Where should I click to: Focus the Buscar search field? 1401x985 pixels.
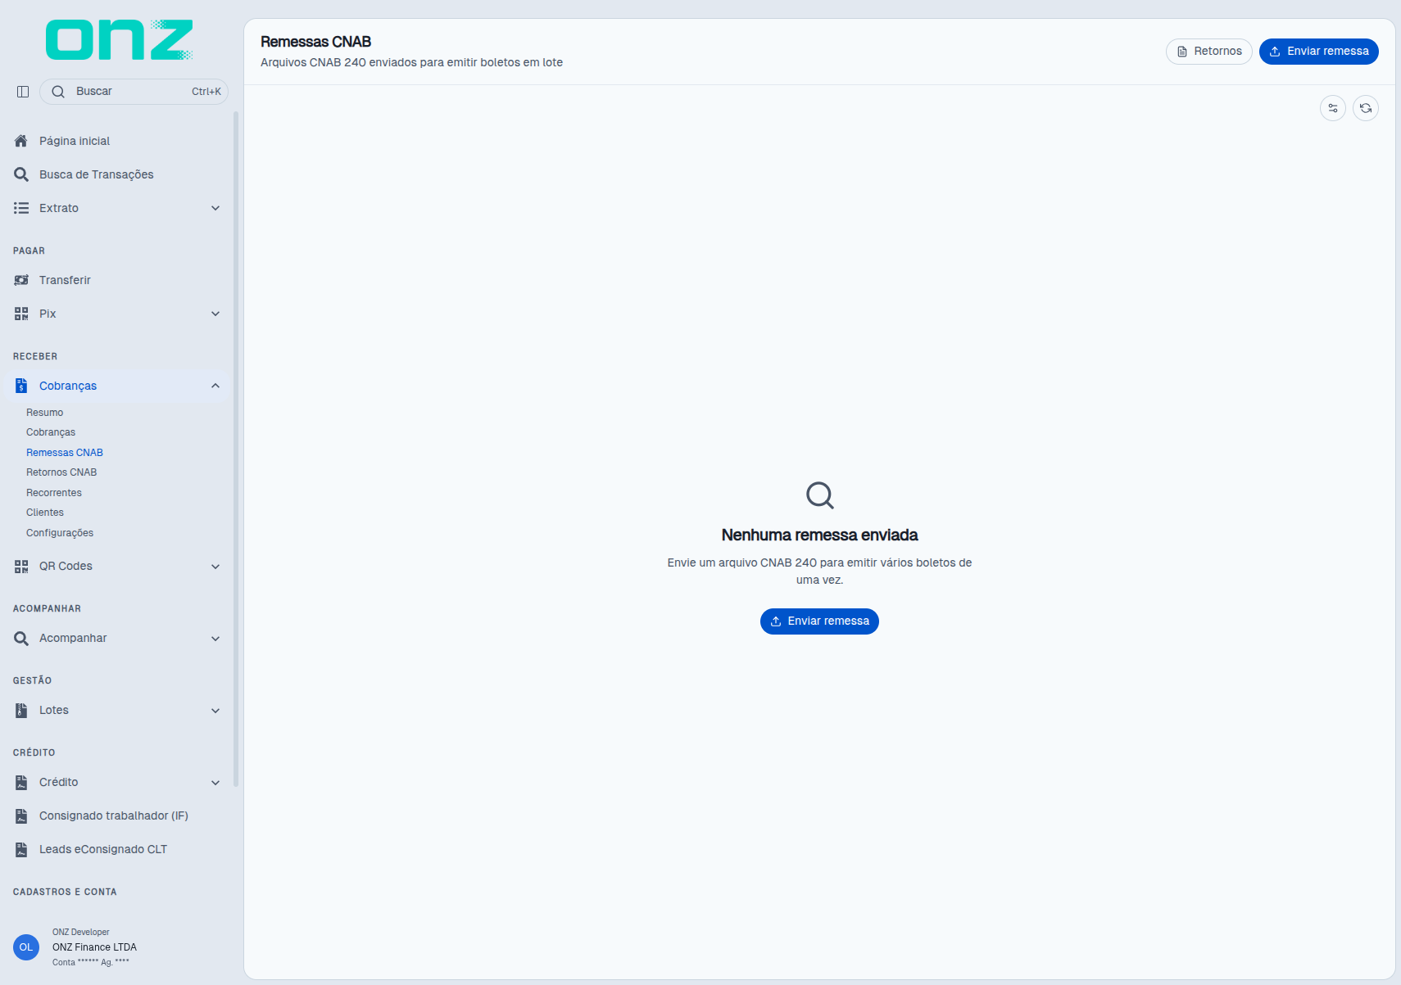point(134,92)
